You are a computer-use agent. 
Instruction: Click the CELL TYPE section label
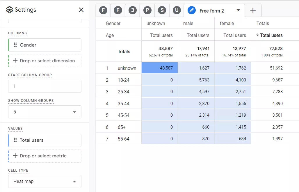(18, 170)
